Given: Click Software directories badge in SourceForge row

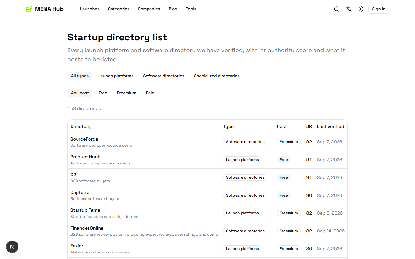Looking at the screenshot, I should 245,142.
